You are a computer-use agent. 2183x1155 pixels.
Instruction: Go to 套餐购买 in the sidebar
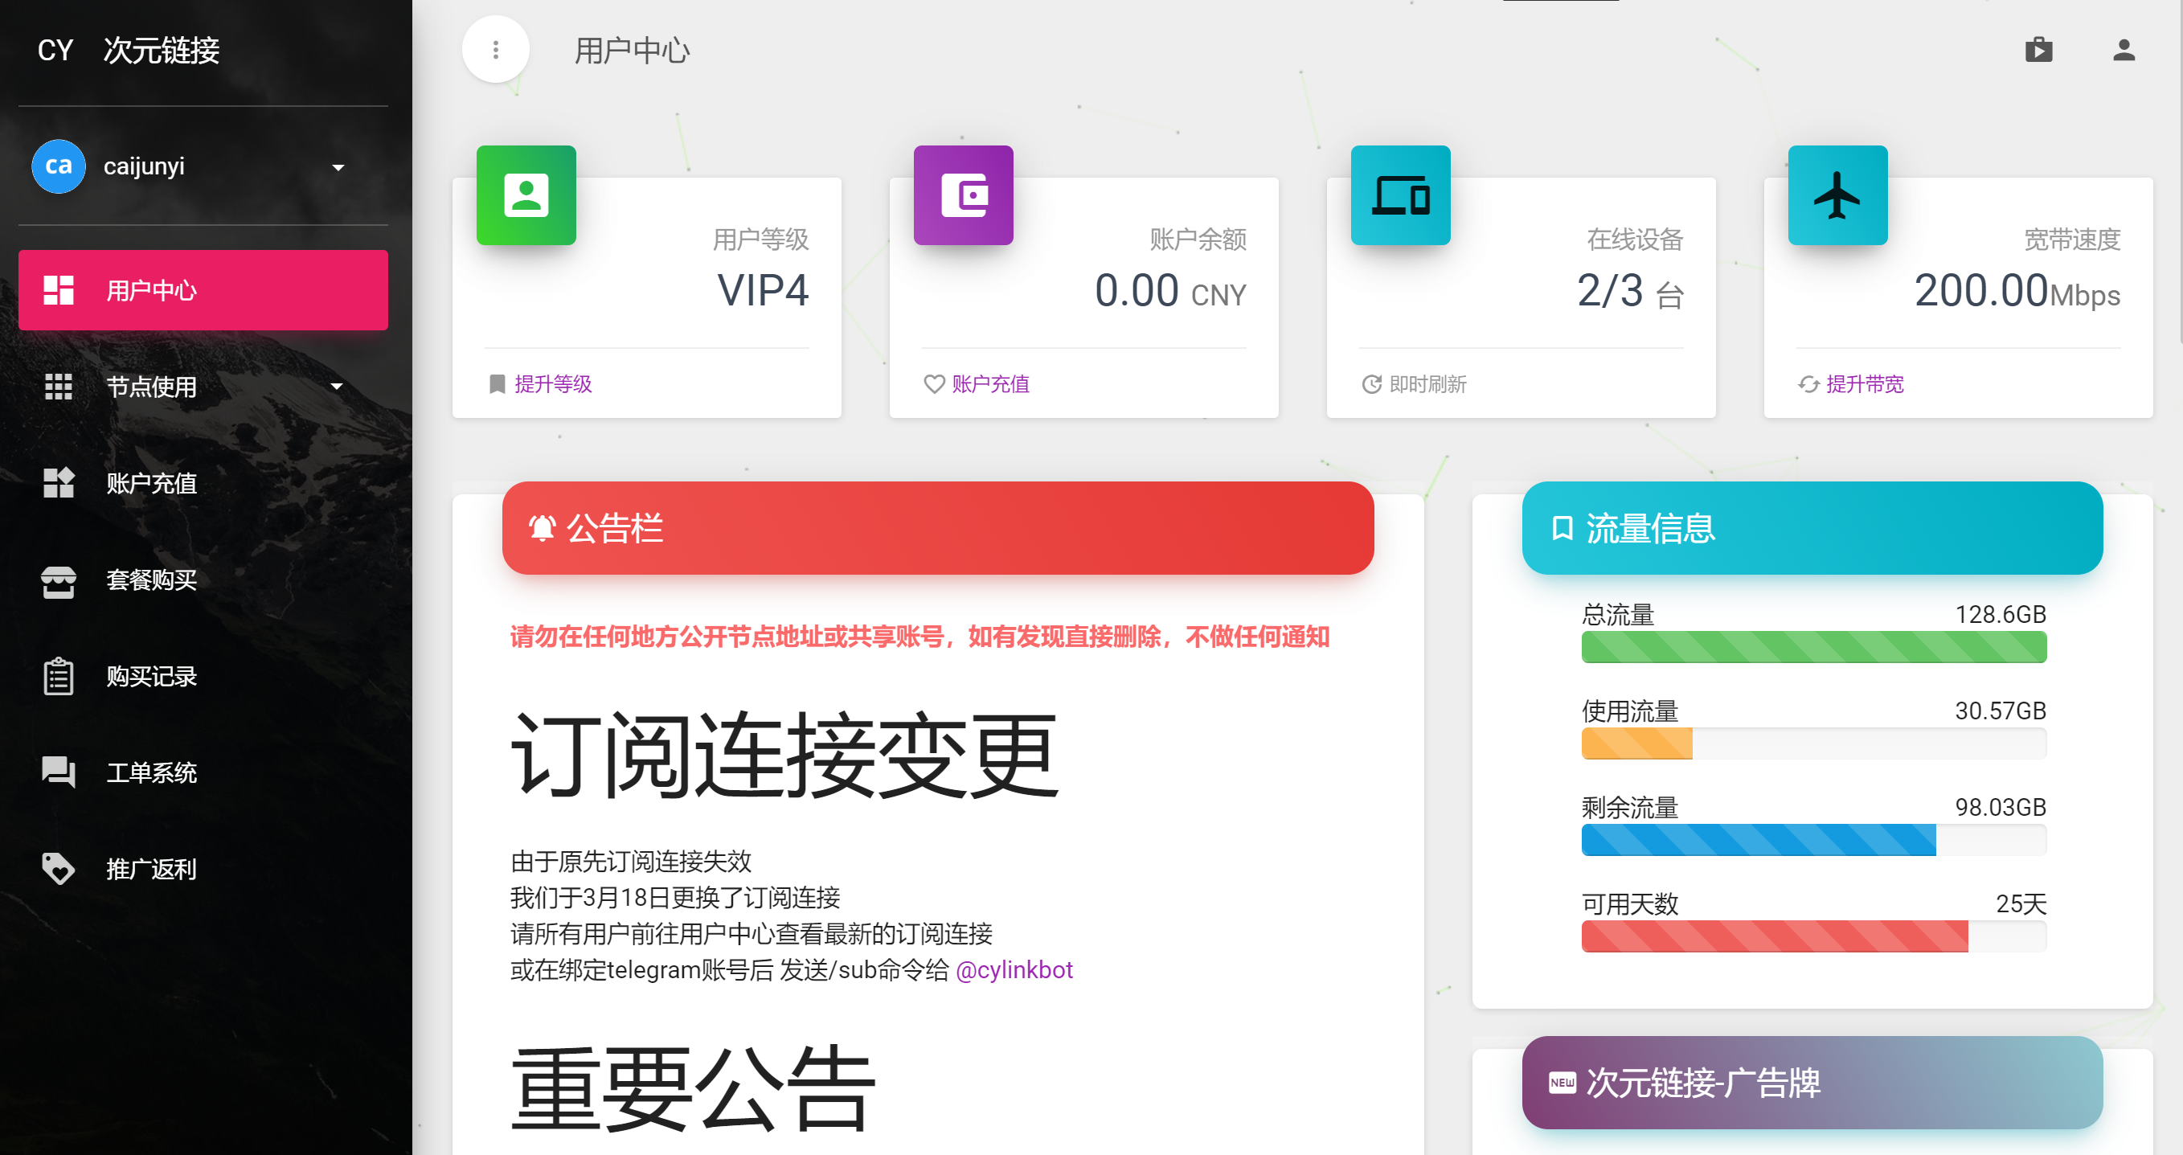click(203, 580)
